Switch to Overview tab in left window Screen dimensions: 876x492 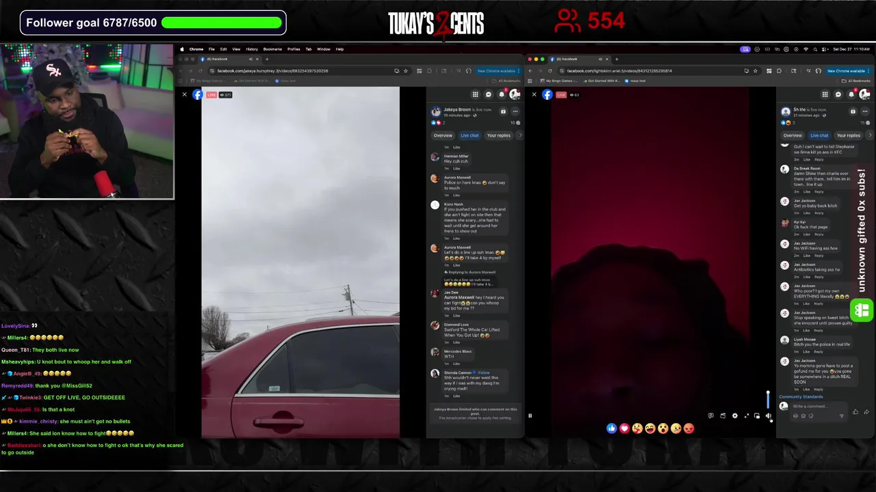443,135
